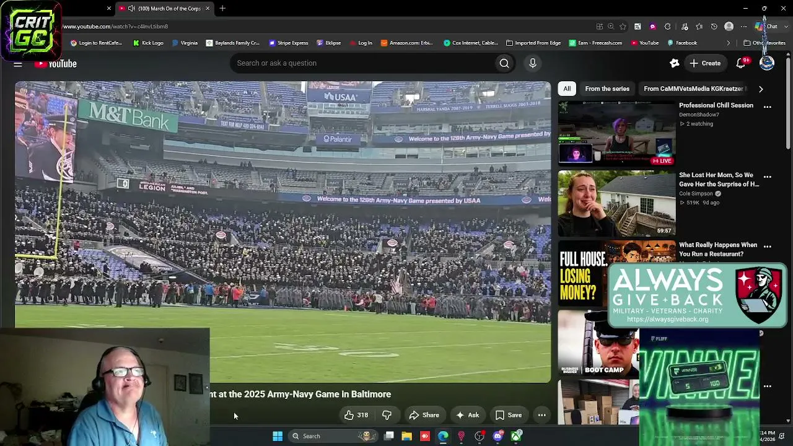Screen dimensions: 793x446
Task: Ask about this video
Action: click(x=467, y=415)
